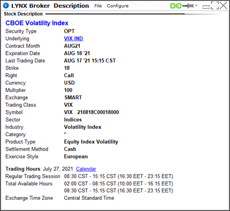Open the VIX IND underlying link
Viewport: 230px width, 211px height.
[x=73, y=38]
